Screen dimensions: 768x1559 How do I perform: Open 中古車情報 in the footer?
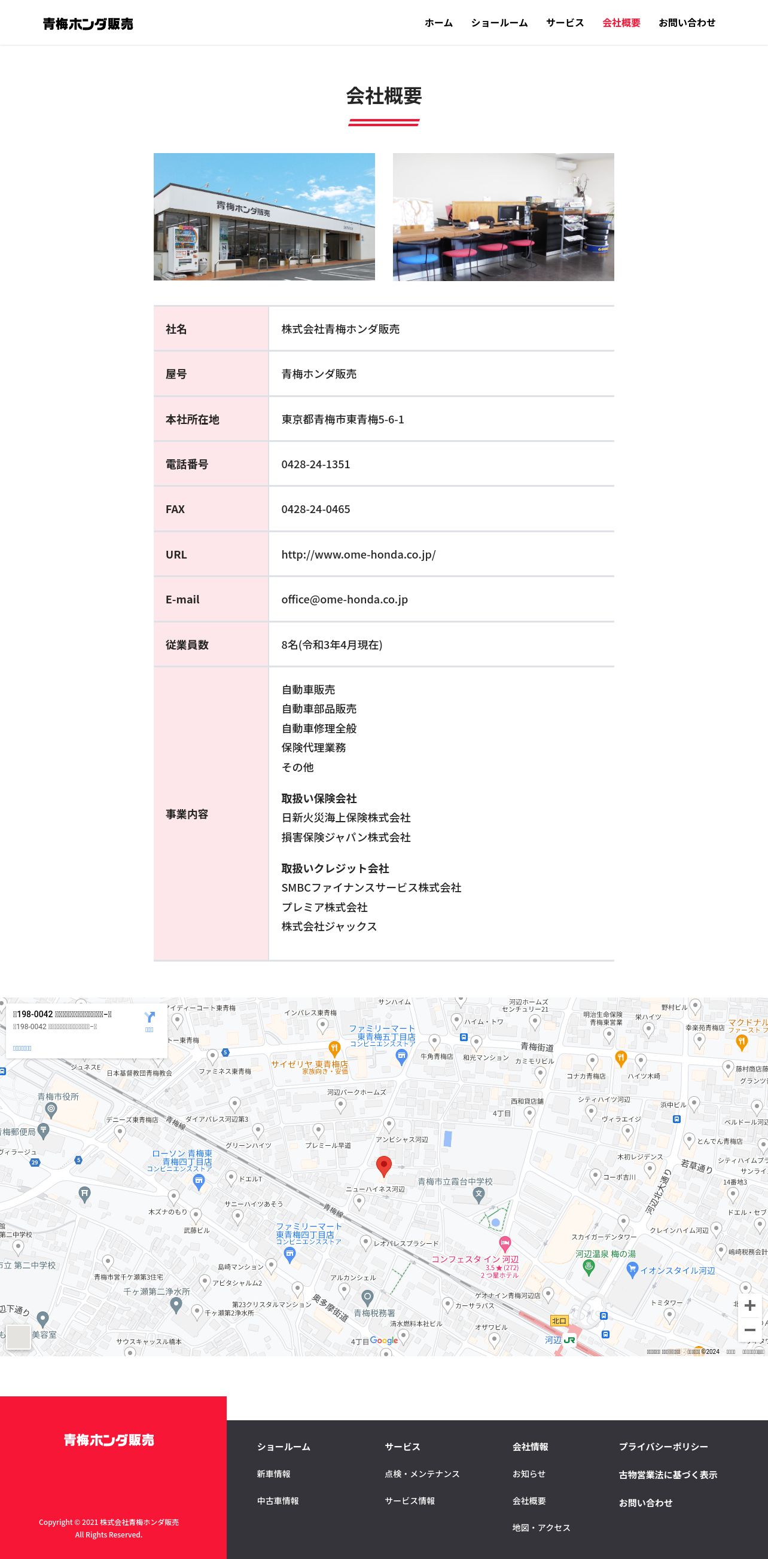click(x=278, y=1501)
